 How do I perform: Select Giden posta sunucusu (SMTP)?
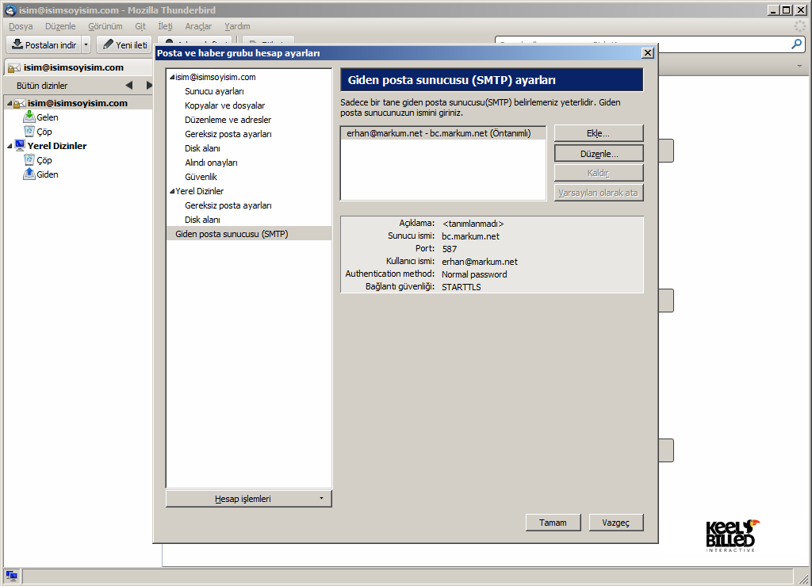click(249, 234)
